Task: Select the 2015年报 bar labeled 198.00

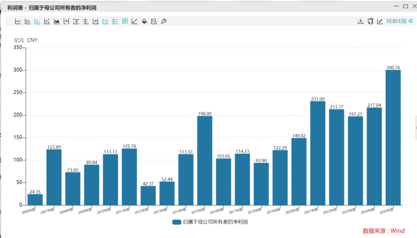Action: point(205,160)
